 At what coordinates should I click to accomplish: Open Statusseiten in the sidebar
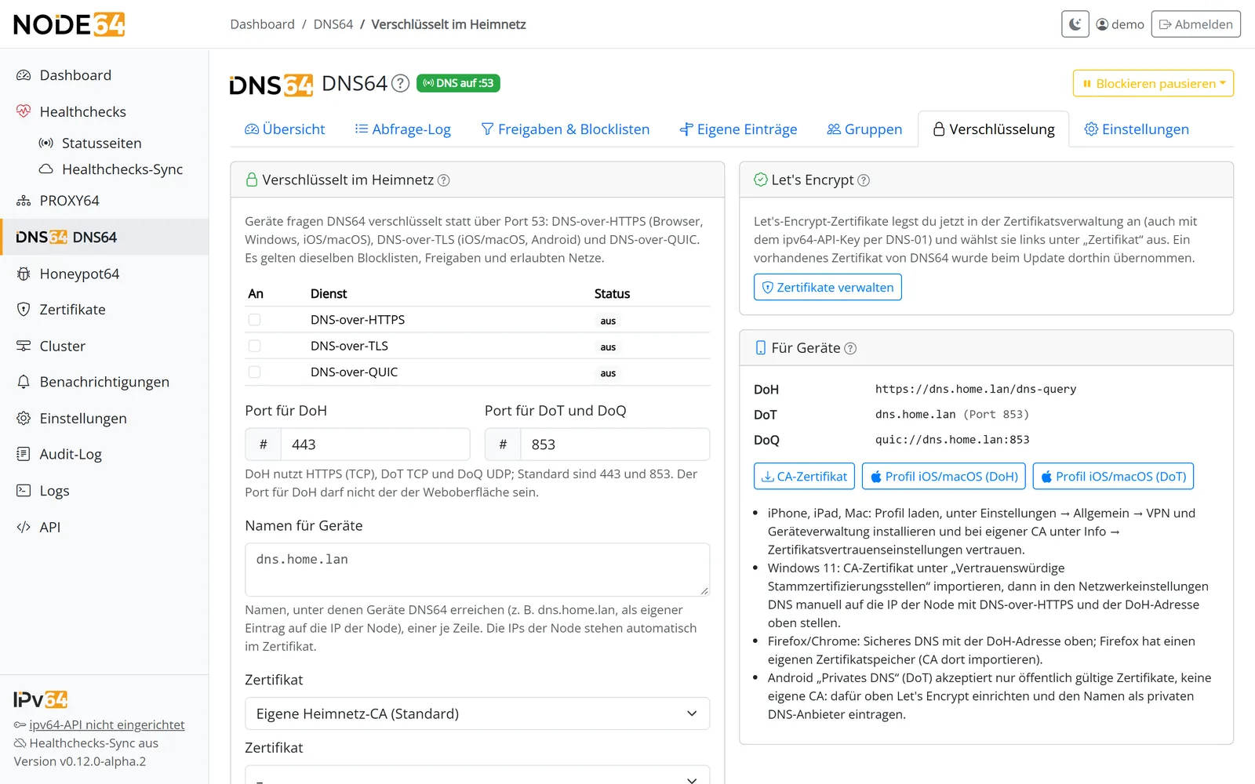[102, 143]
